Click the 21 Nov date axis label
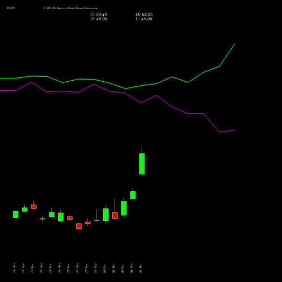Viewport: 282px width, 282px height. 50,268
